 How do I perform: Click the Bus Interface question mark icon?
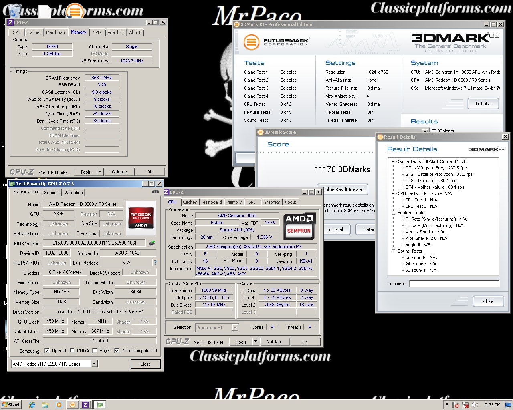click(x=155, y=263)
